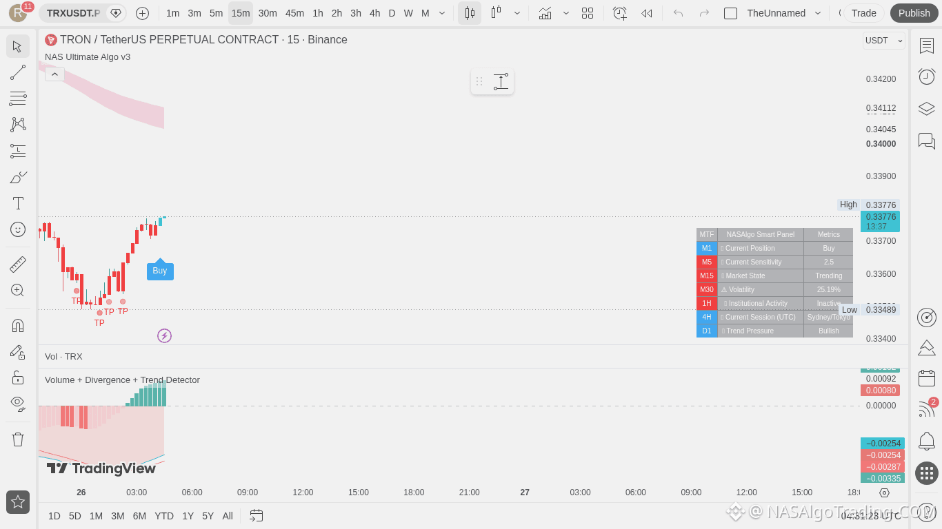Select the Volume + Divergence + Trend Detector legend
The height and width of the screenshot is (529, 942).
point(122,380)
